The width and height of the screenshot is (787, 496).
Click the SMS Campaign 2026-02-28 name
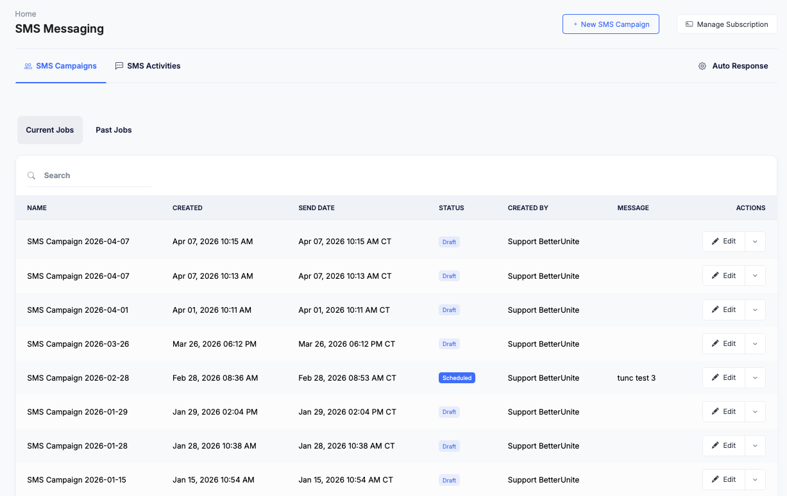(x=78, y=378)
